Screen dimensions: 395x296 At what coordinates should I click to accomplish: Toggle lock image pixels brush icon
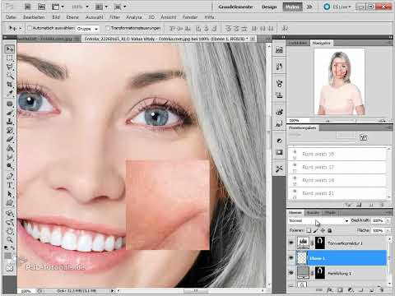click(316, 230)
